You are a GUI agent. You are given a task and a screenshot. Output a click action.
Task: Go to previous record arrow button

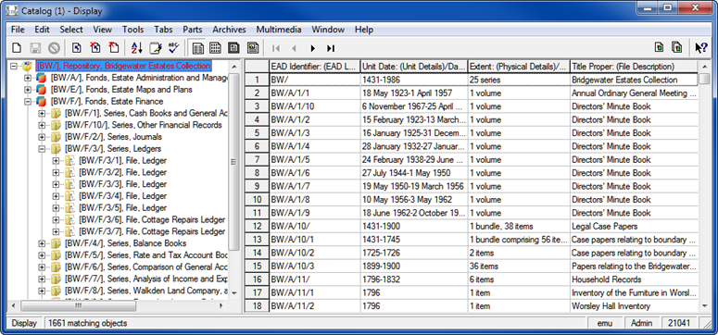coord(294,48)
